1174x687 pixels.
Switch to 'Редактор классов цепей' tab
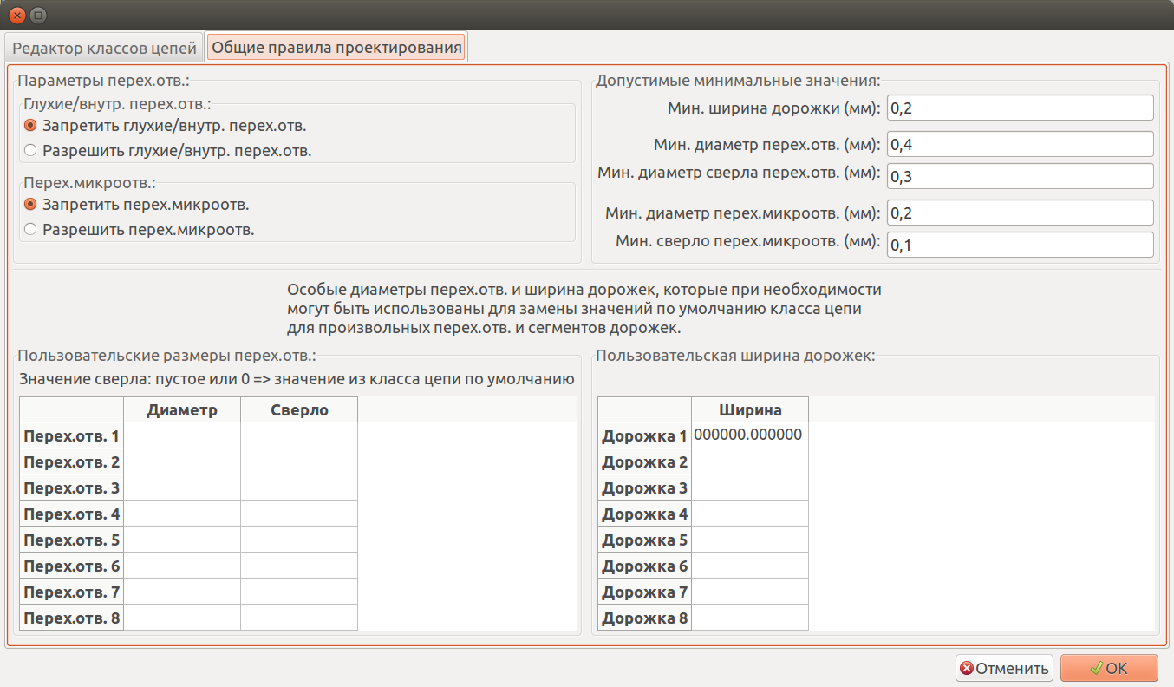[x=104, y=48]
